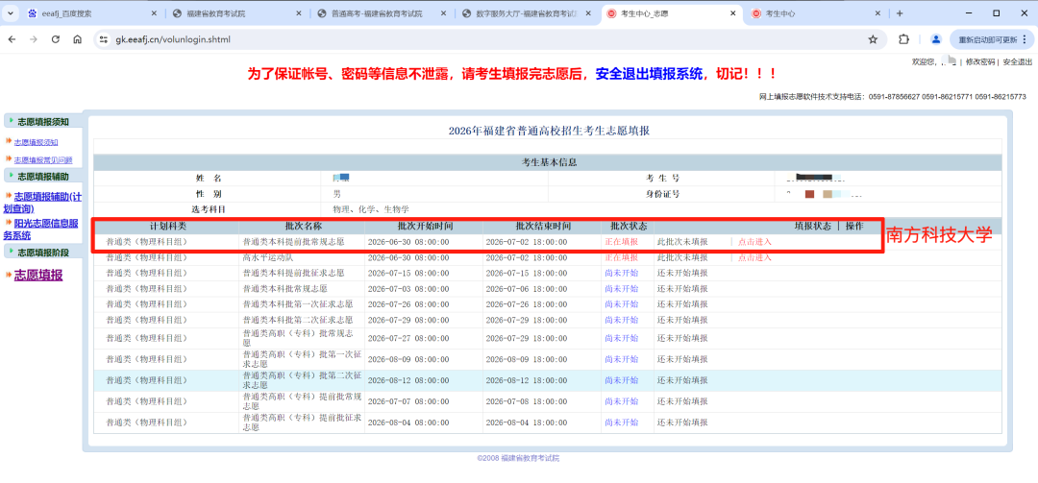Expand the tab search dropdown arrow
This screenshot has width=1038, height=483.
[x=10, y=13]
